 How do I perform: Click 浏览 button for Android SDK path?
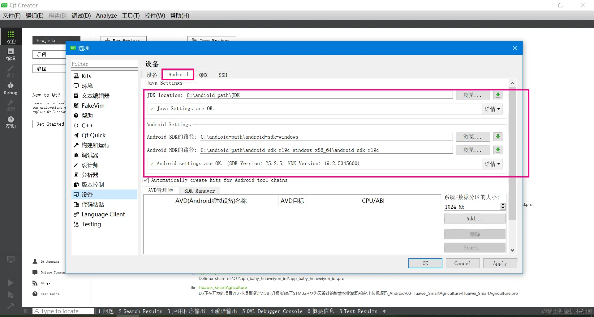[x=473, y=137]
